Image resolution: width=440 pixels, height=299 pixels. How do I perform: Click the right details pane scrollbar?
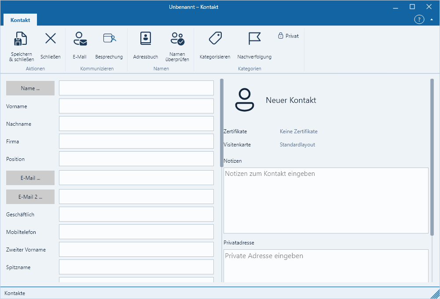point(432,157)
